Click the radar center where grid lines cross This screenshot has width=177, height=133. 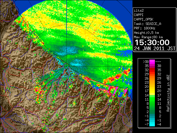click(67, 66)
